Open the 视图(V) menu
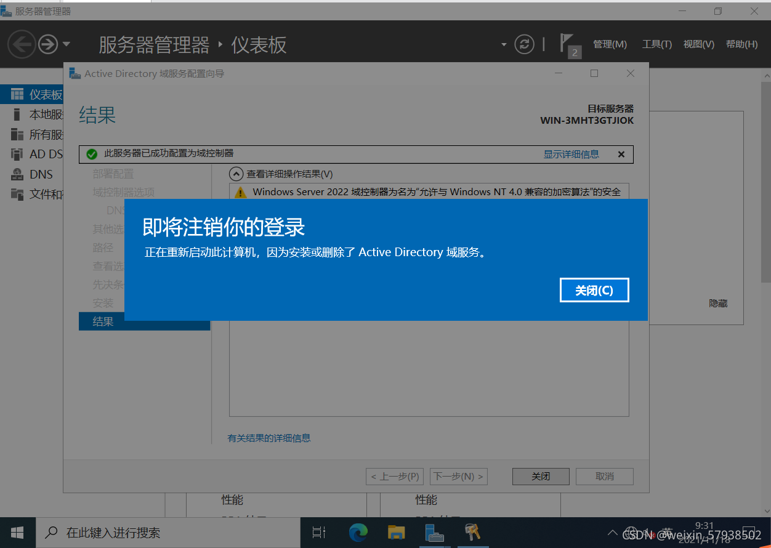The width and height of the screenshot is (771, 548). [699, 44]
